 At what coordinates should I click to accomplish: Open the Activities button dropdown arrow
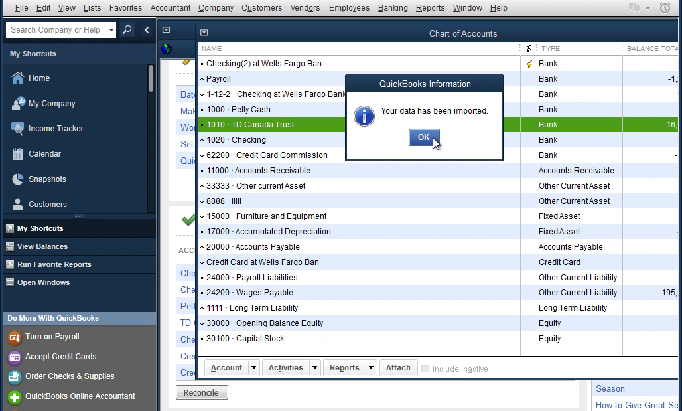314,368
